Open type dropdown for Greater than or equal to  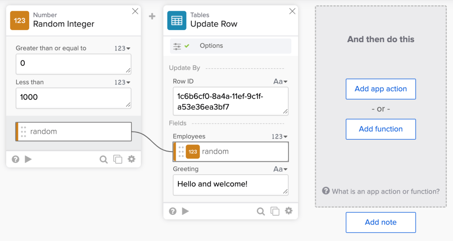point(122,48)
